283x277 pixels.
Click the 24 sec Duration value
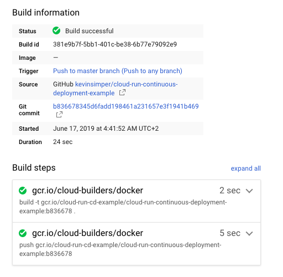click(62, 142)
